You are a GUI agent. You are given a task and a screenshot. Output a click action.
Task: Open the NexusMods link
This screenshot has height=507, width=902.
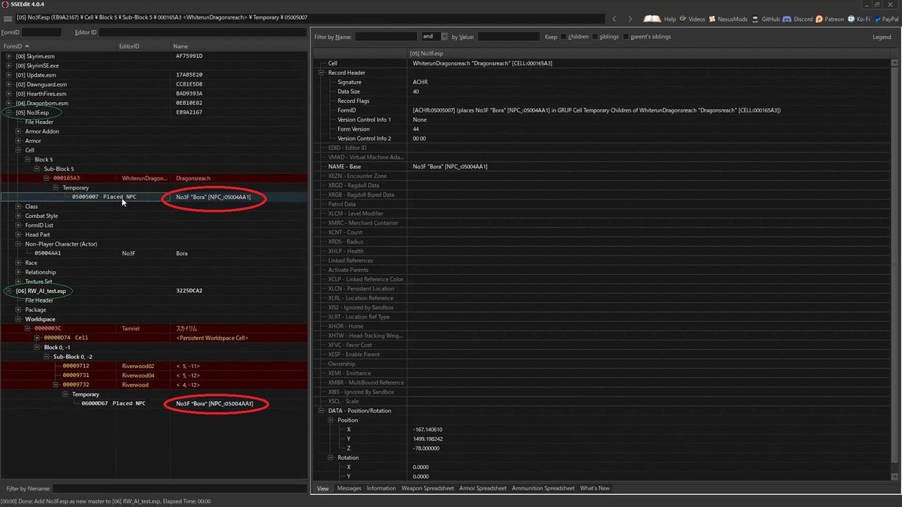pos(728,19)
